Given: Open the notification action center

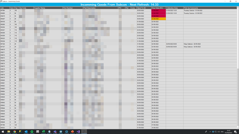Looking at the screenshot, I should [236, 132].
